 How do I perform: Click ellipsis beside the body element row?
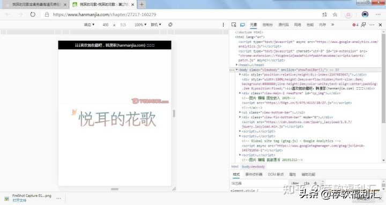pos(232,70)
